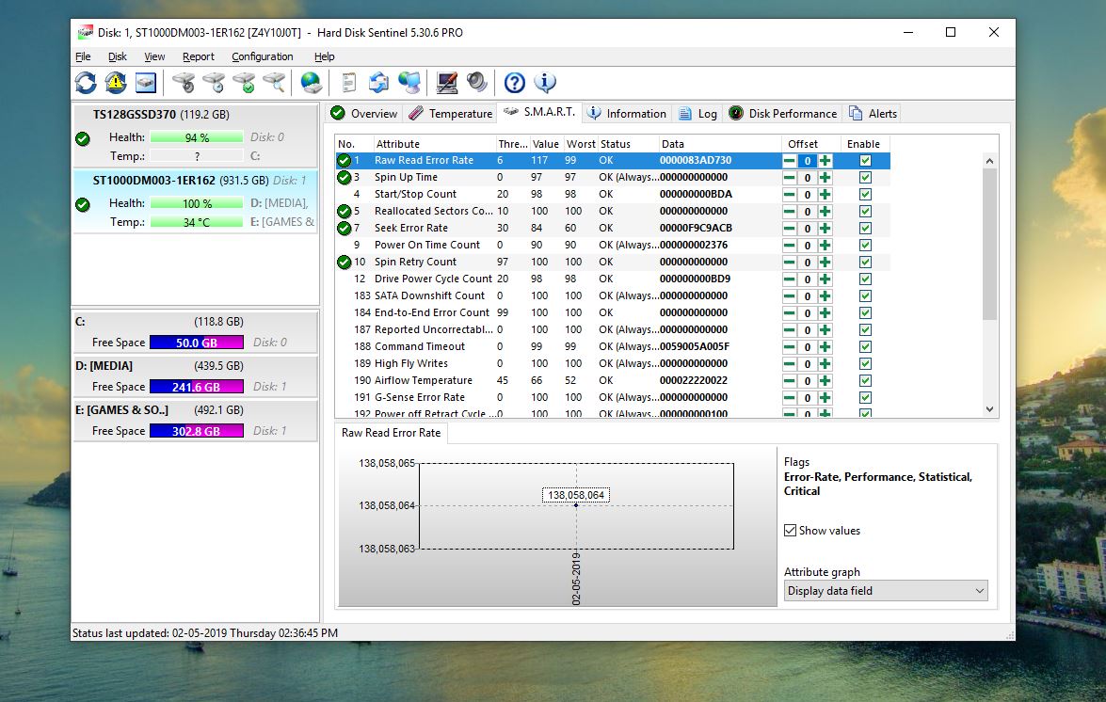
Task: Toggle Enable checkbox for Seek Error Rate
Action: (865, 229)
